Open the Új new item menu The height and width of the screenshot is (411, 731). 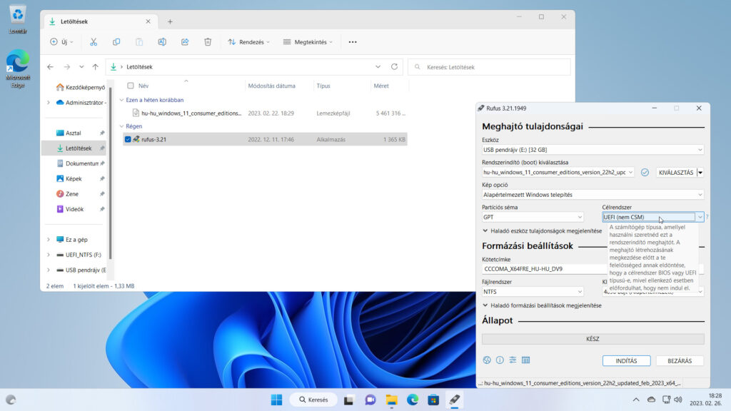coord(61,42)
